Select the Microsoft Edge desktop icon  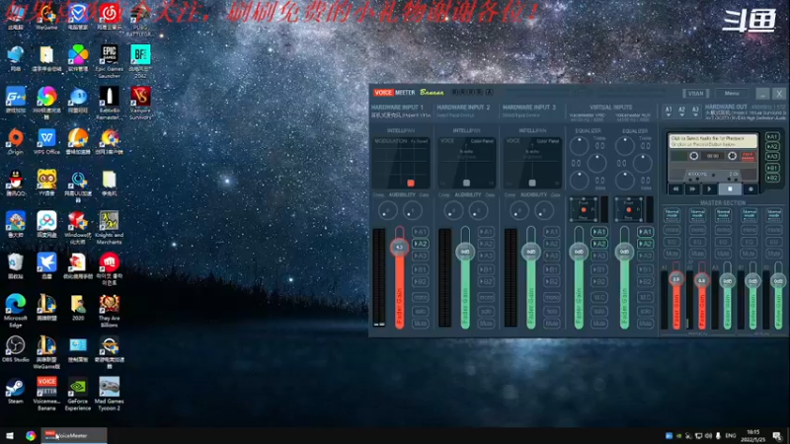pyautogui.click(x=16, y=311)
